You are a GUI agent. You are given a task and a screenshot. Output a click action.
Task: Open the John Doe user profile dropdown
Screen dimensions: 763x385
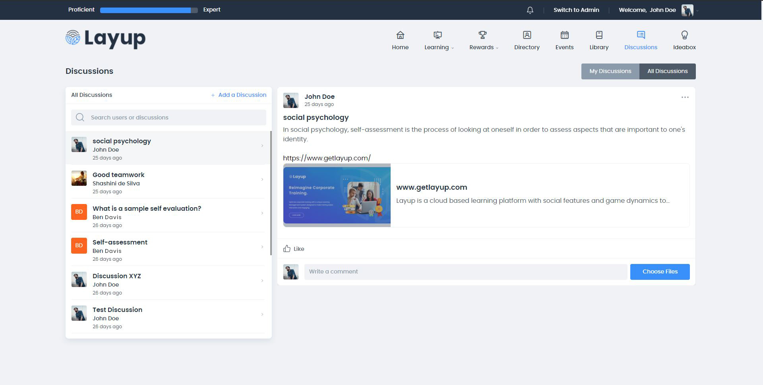tap(689, 10)
